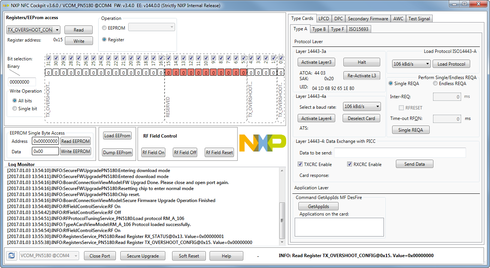The width and height of the screenshot is (490, 268).
Task: Choose the Single bit write option
Action: tap(15, 109)
